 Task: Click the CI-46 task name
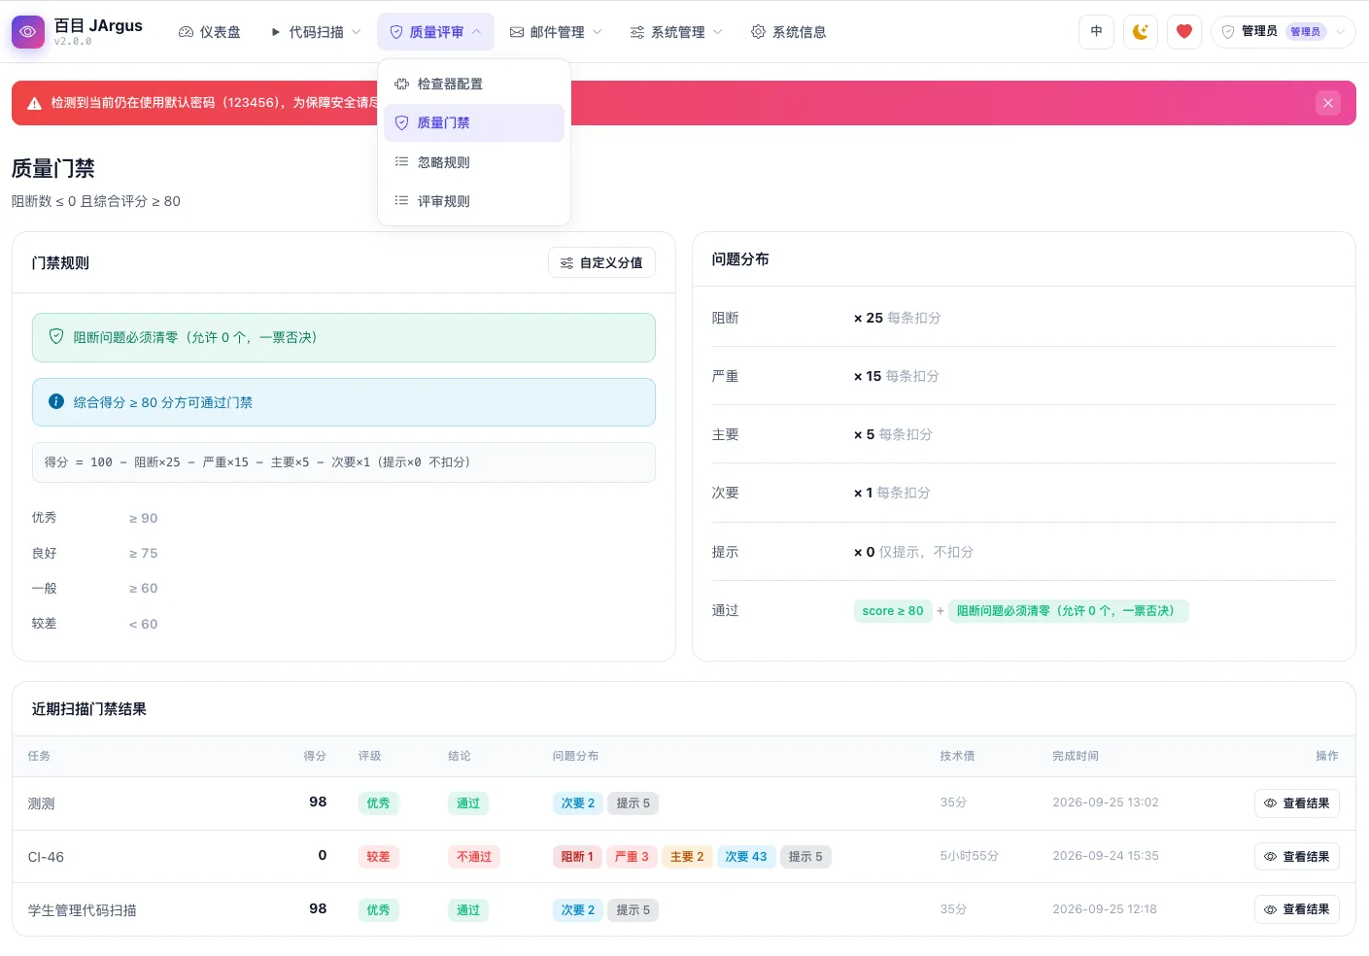coord(46,857)
